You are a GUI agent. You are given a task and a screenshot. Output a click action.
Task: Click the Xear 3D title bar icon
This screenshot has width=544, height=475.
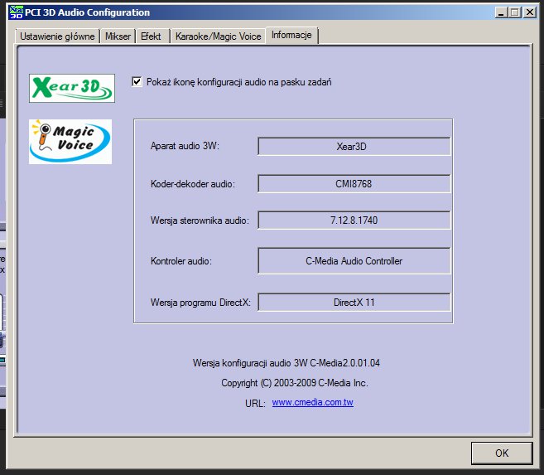pyautogui.click(x=16, y=12)
